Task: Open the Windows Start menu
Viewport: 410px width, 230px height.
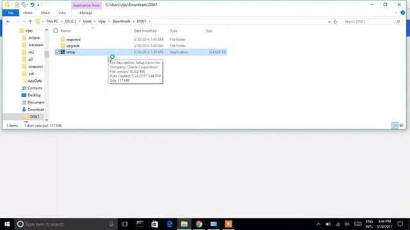Action: 7,224
